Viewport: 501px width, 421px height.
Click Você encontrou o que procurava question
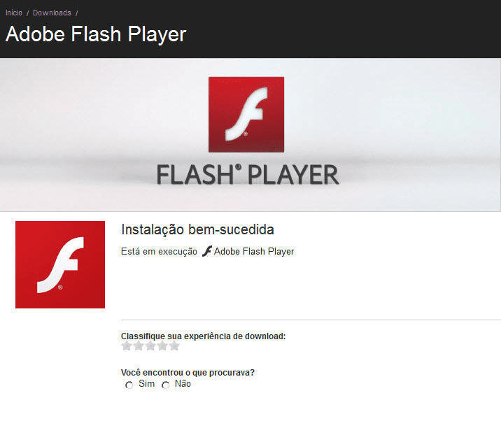pyautogui.click(x=188, y=373)
